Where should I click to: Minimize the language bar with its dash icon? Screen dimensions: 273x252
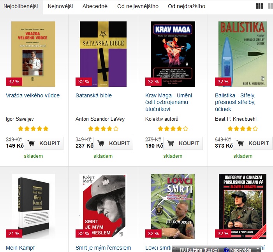[258, 249]
